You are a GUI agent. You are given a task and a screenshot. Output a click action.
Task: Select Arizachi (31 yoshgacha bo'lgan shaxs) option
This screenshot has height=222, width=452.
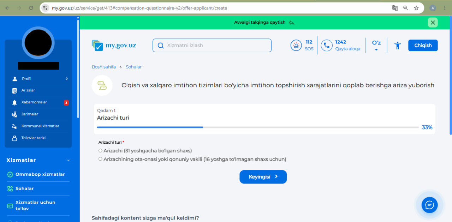point(101,151)
